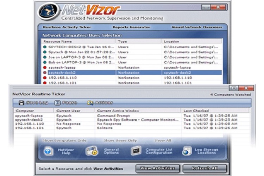Click NetVizor Help label
The image size is (264, 176).
tap(66, 151)
